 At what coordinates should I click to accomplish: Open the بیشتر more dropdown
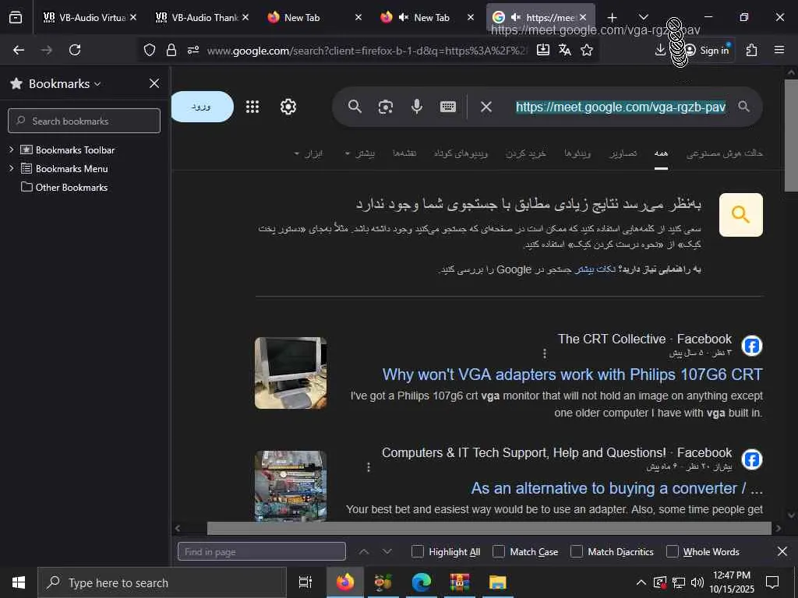coord(360,153)
